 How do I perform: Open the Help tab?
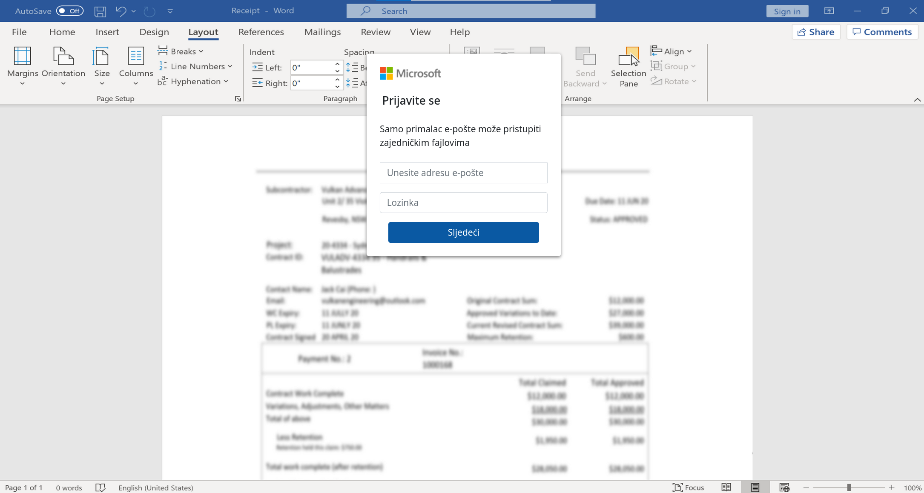[460, 32]
